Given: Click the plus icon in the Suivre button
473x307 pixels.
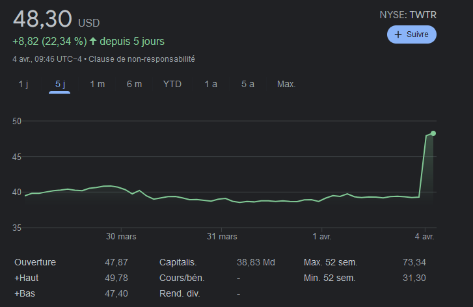Looking at the screenshot, I should [398, 34].
